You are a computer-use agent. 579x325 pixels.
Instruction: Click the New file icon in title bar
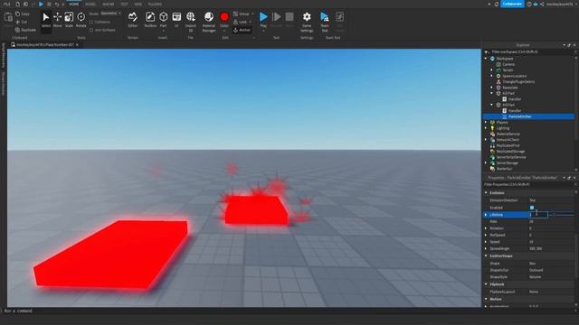point(17,4)
